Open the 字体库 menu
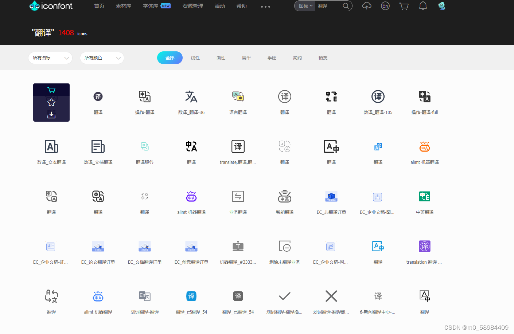 pyautogui.click(x=151, y=6)
